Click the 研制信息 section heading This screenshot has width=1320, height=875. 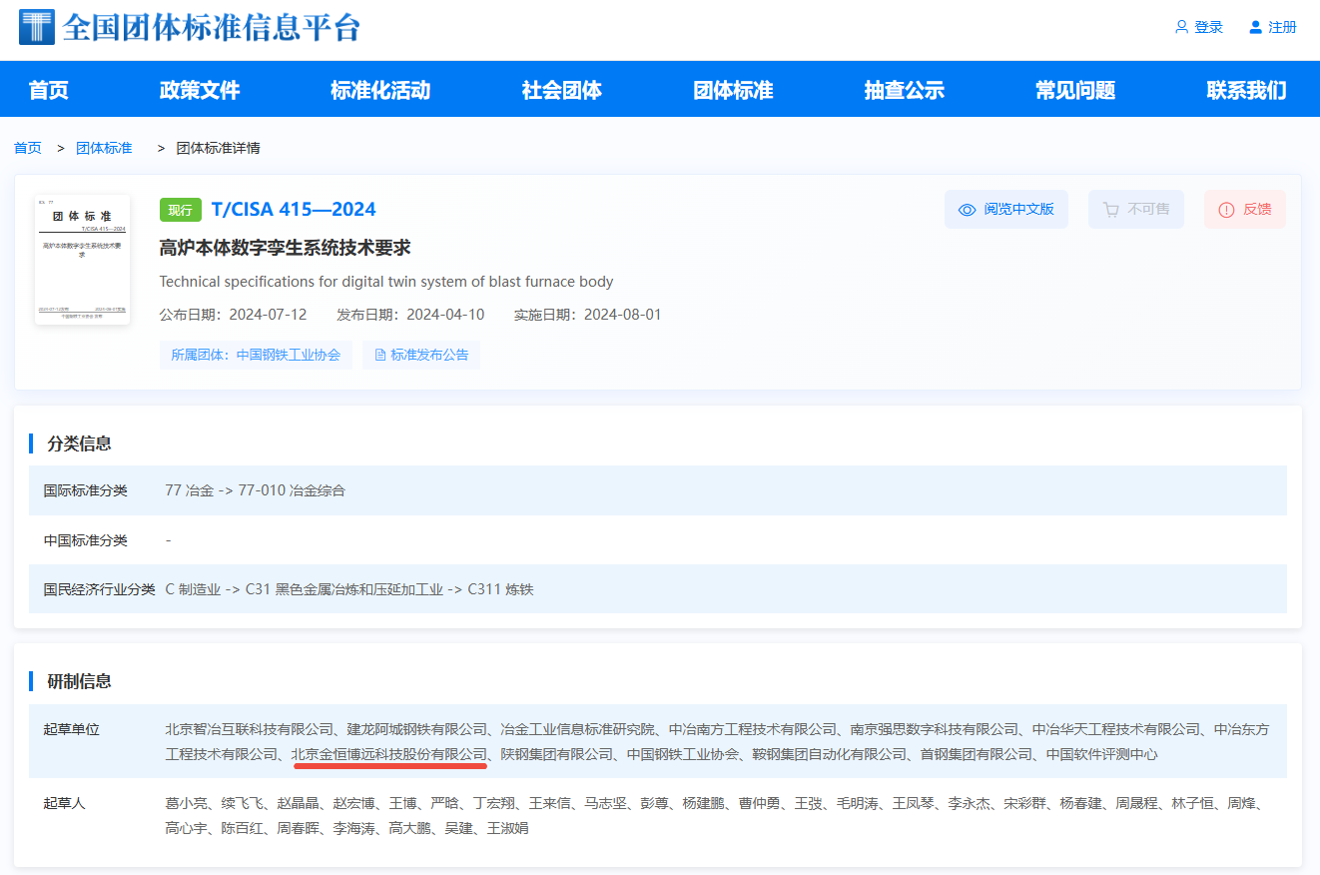pos(80,681)
